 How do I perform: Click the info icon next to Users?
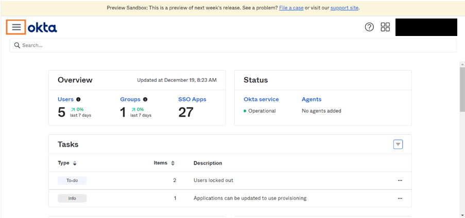tap(79, 99)
